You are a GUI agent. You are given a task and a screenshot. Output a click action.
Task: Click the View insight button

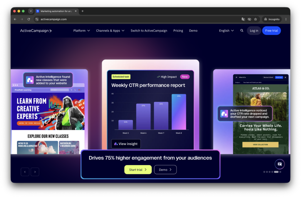pos(126,144)
